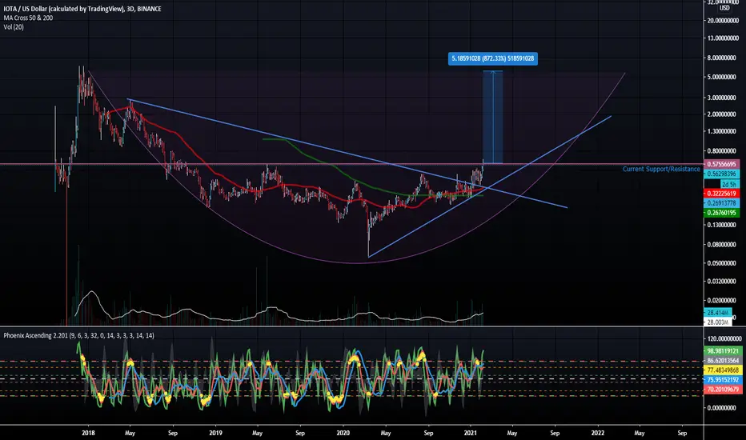Click the 2018 label on time axis
746x440 pixels.
click(x=89, y=433)
